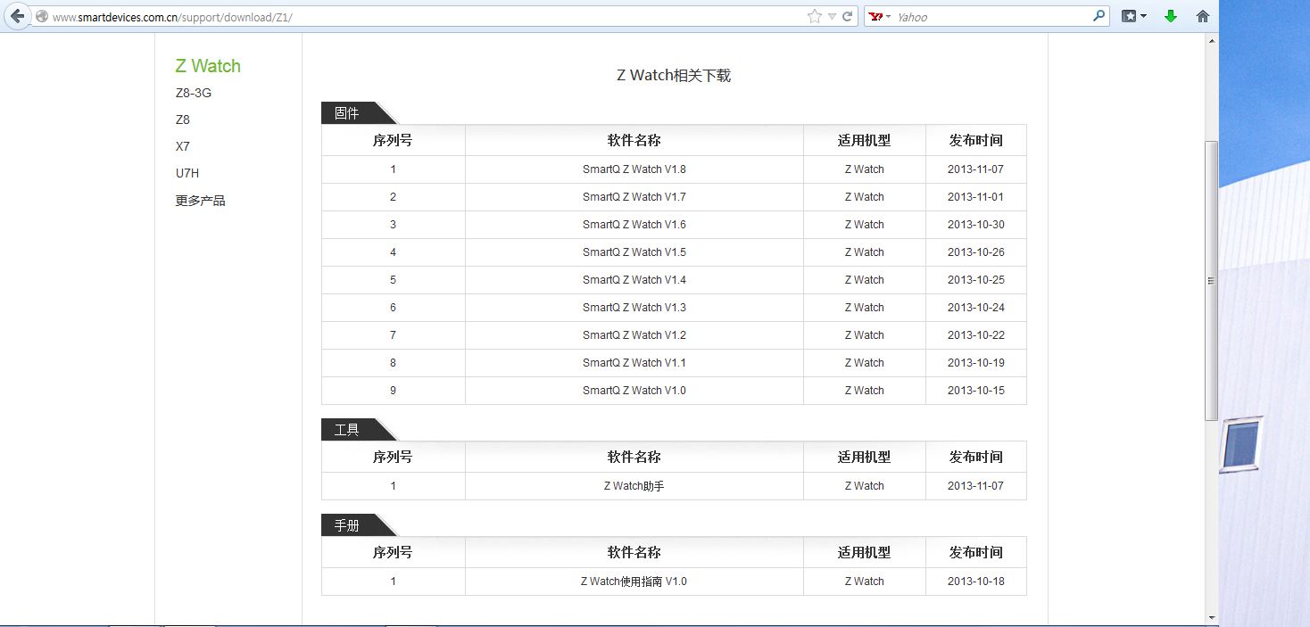Go back using the browser back arrow
Image resolution: width=1310 pixels, height=627 pixels.
click(17, 16)
